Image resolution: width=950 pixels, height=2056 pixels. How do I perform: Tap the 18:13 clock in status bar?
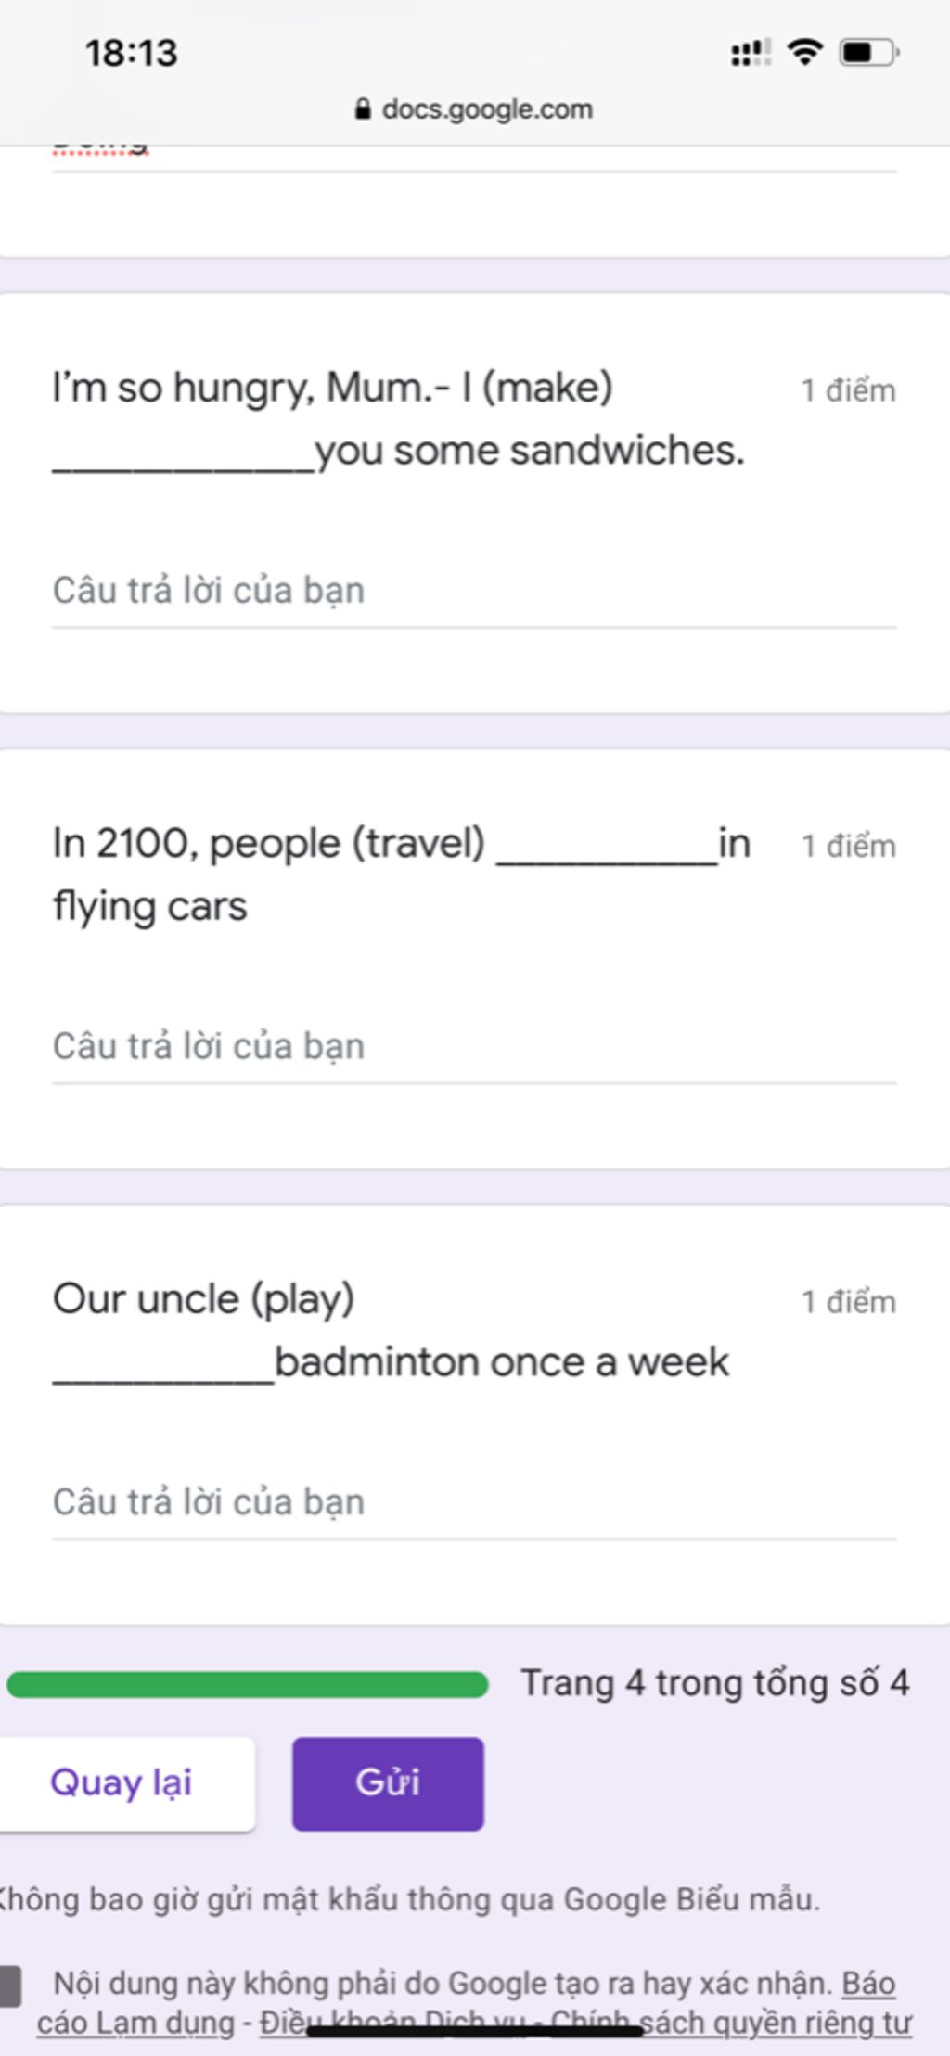coord(131,54)
